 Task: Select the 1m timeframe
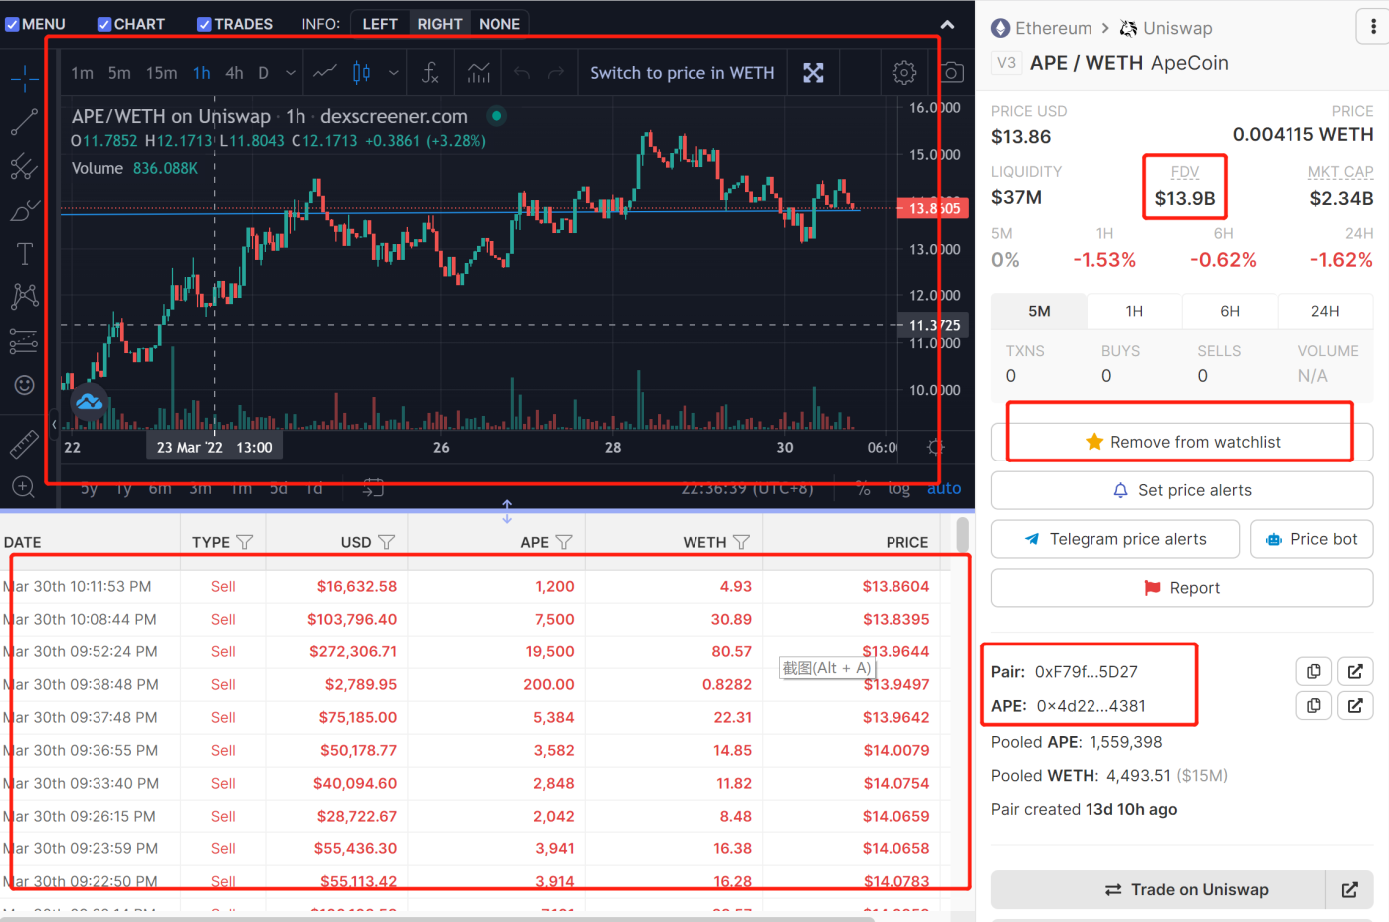82,73
